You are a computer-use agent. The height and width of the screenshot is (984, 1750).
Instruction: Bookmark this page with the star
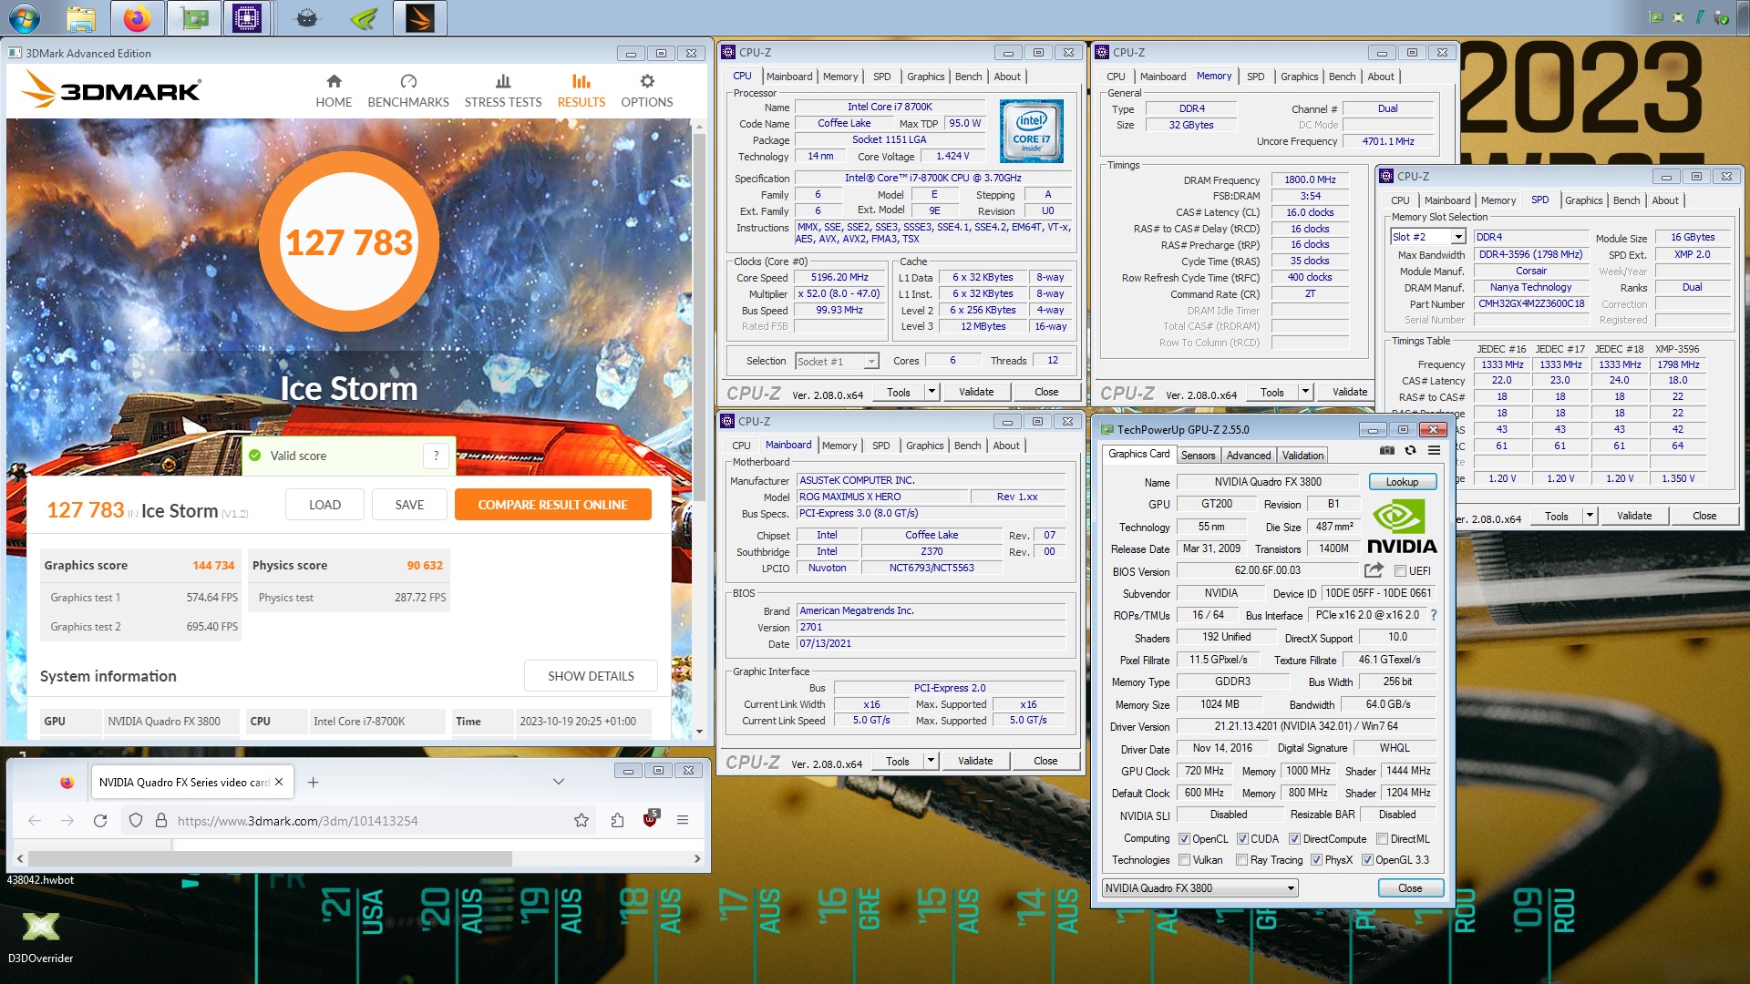[582, 820]
